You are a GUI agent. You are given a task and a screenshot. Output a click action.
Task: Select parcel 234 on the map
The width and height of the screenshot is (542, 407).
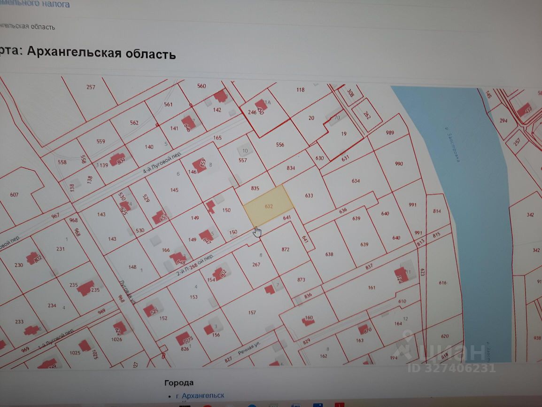click(x=52, y=305)
